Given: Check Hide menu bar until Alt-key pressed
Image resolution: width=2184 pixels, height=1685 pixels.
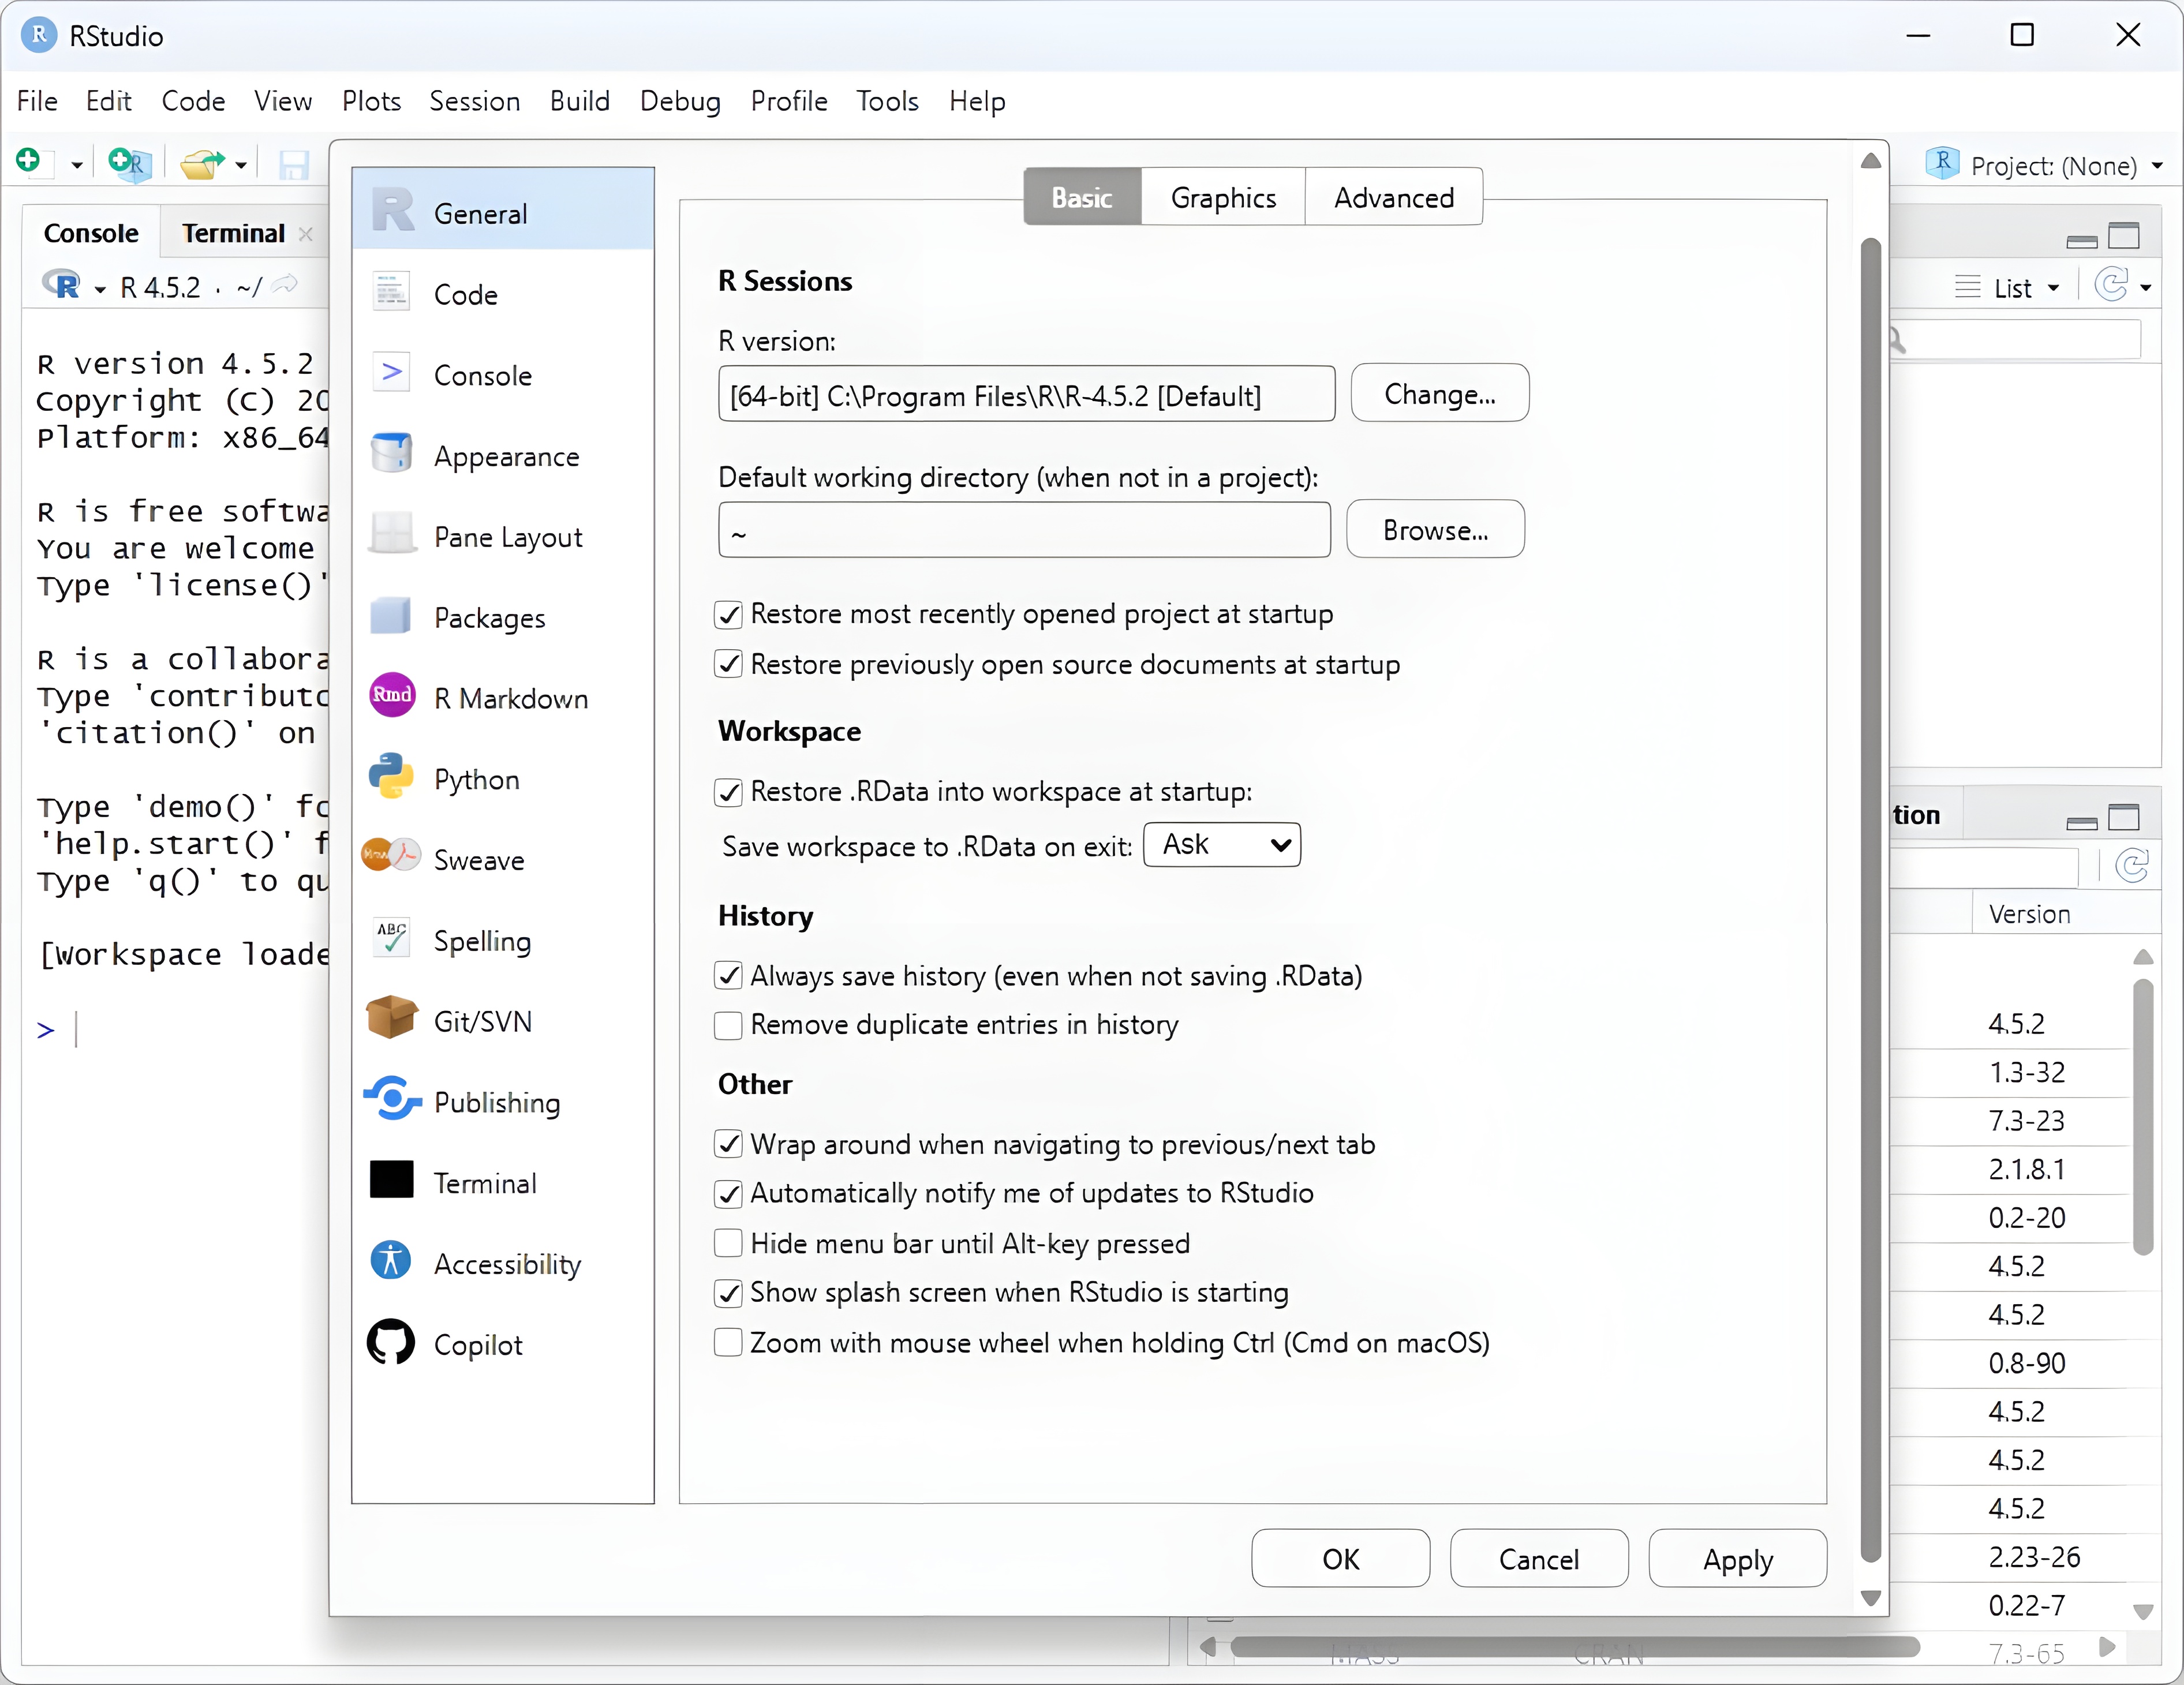Looking at the screenshot, I should (x=728, y=1244).
